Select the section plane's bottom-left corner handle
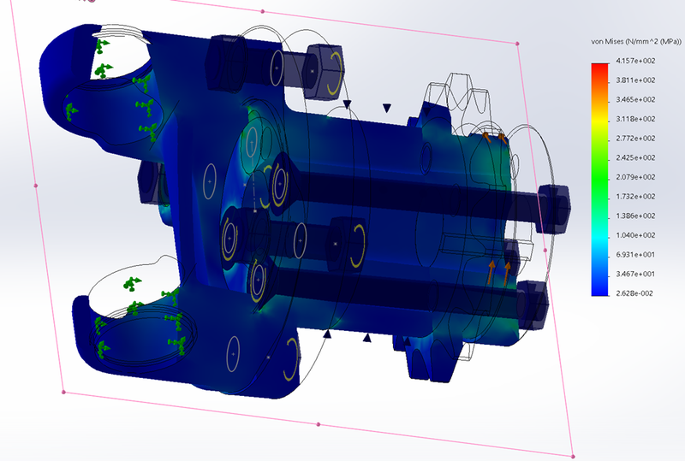The width and height of the screenshot is (685, 461). 63,392
